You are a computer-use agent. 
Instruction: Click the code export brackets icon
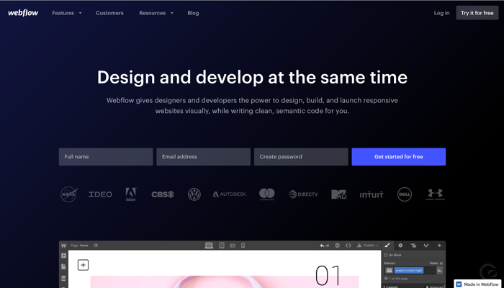coord(348,246)
